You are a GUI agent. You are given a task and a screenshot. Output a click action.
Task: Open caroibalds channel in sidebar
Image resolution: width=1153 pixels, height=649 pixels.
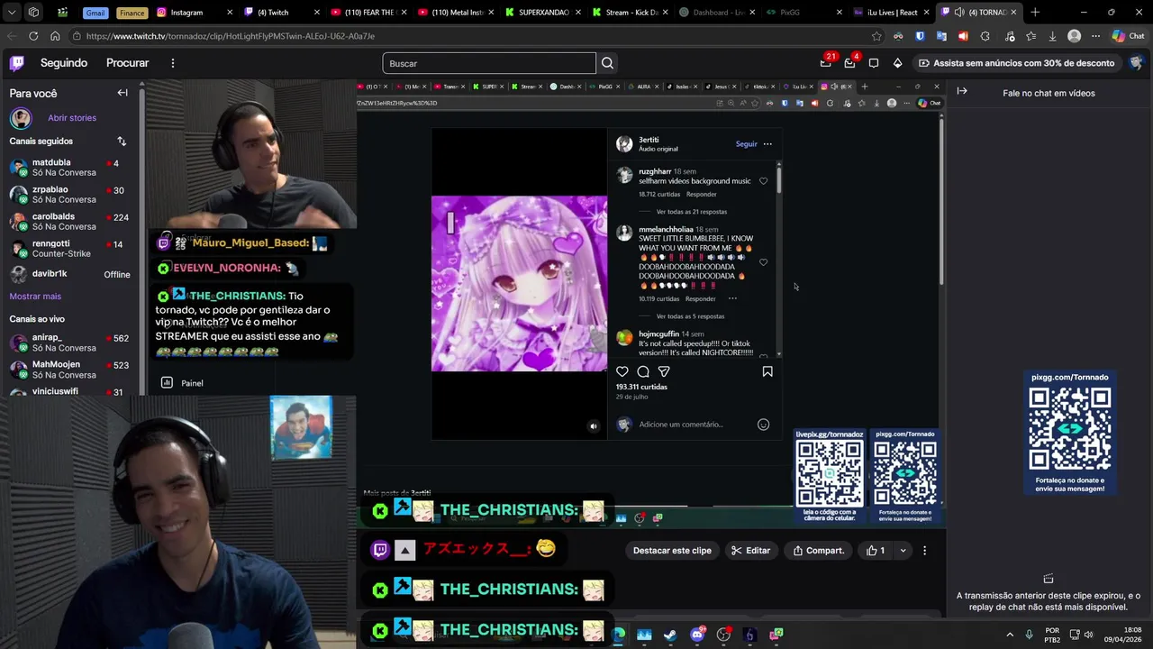click(69, 222)
